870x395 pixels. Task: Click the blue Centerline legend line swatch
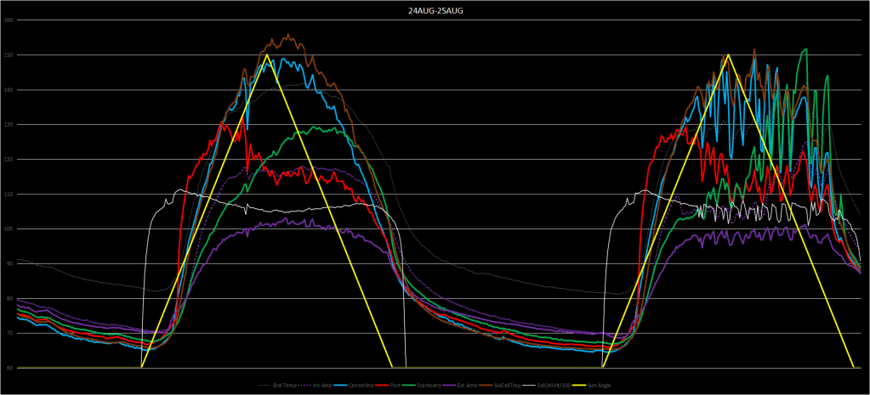pos(340,385)
